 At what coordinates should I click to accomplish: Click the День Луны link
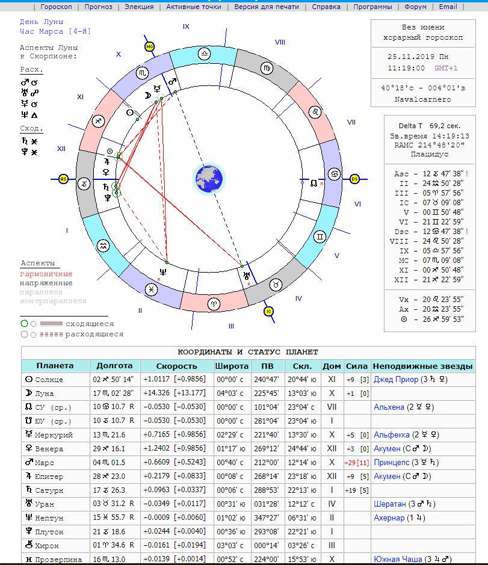42,22
